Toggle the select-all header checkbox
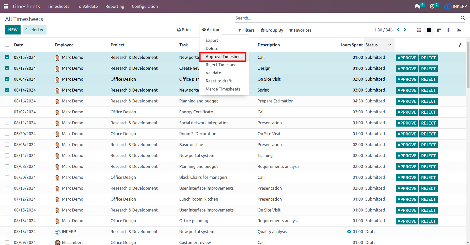Screen dimensions: 470x245 tap(7, 45)
